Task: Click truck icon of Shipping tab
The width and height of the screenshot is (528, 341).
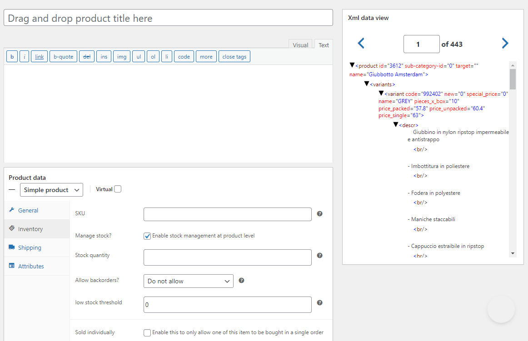Action: point(12,247)
